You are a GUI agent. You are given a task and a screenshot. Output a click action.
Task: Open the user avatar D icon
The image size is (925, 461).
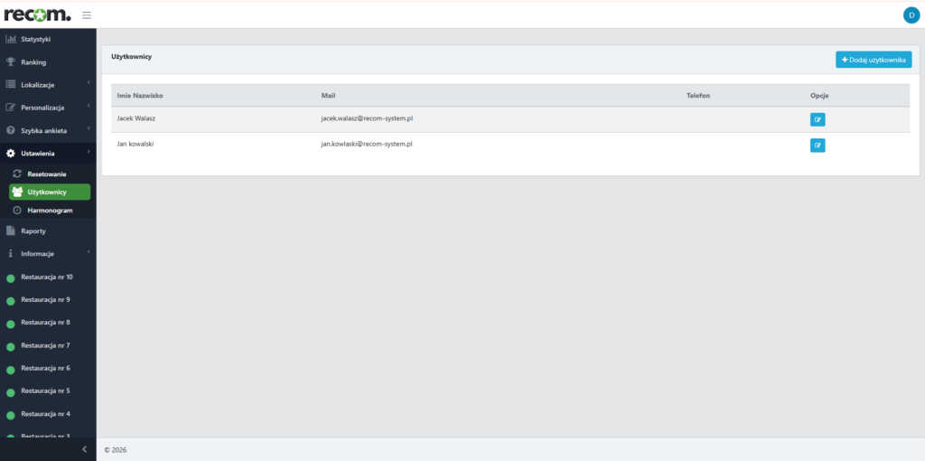(x=910, y=14)
